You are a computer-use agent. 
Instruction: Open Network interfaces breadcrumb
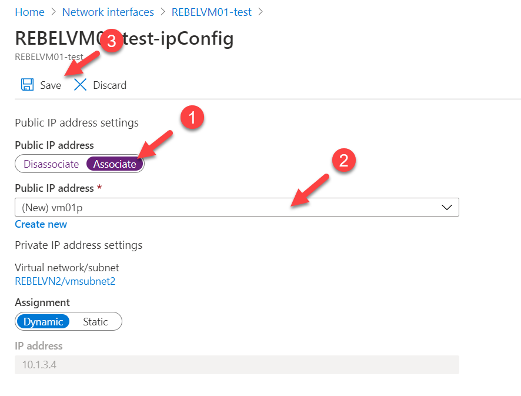click(108, 12)
